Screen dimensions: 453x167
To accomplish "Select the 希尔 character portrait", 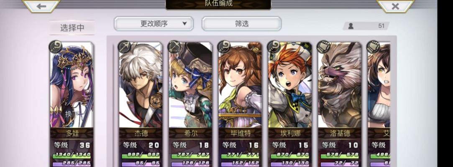I will click(x=190, y=85).
